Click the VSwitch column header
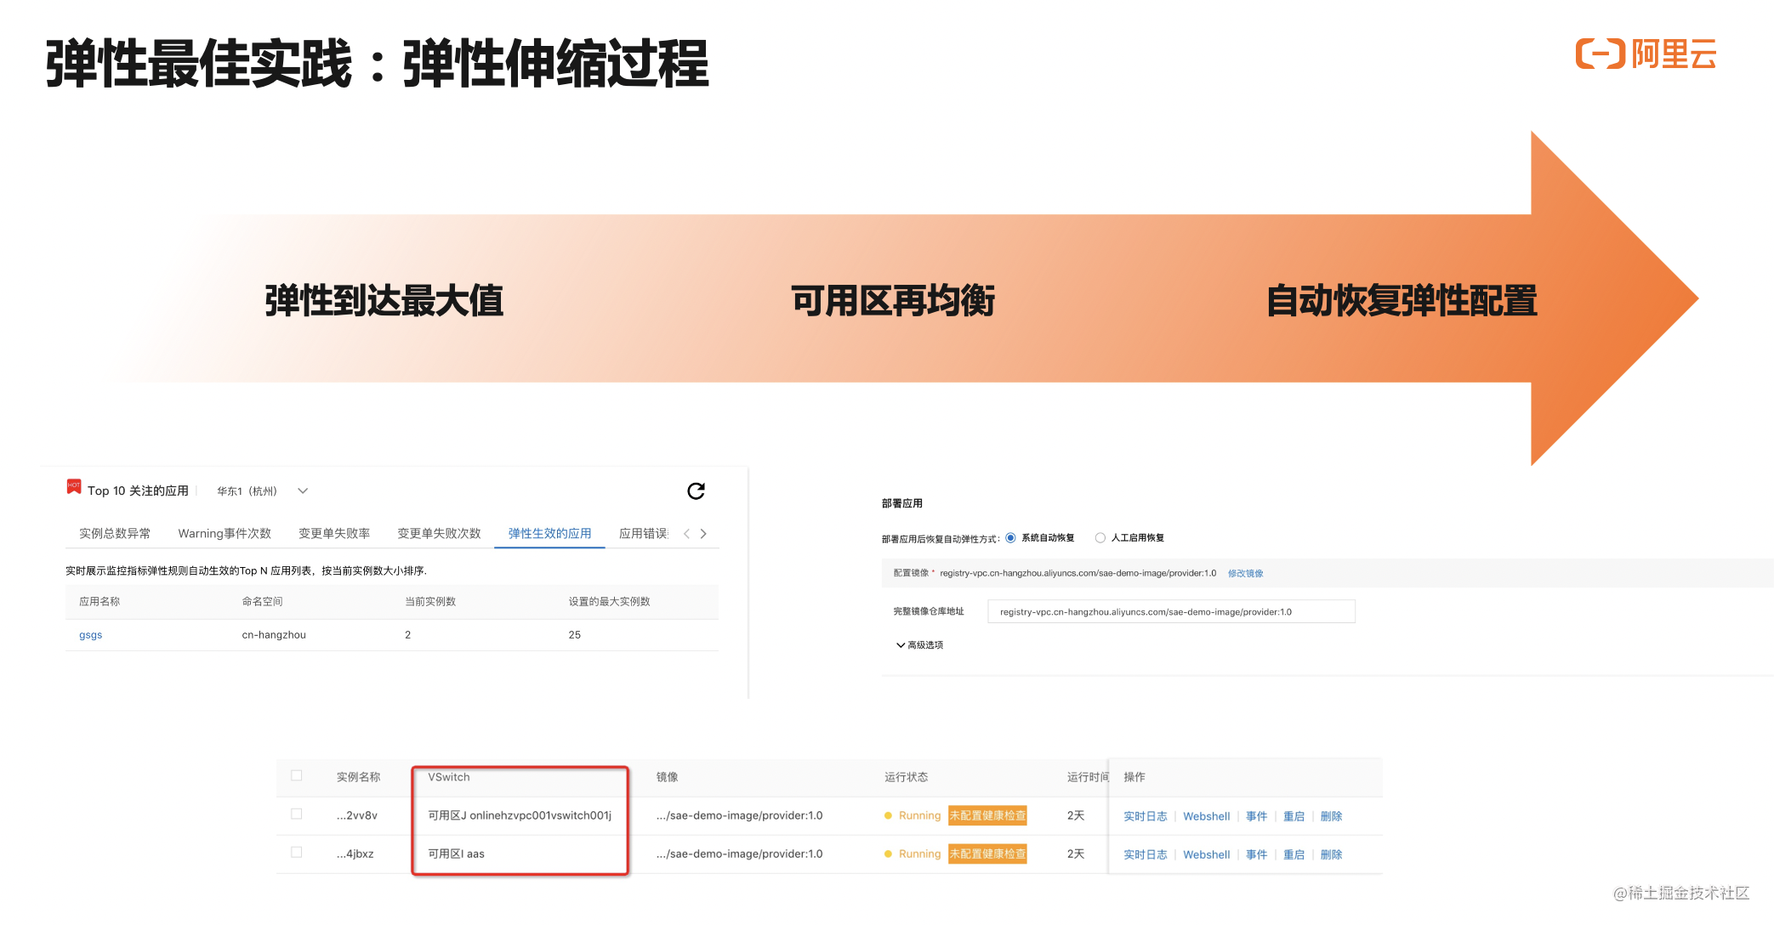This screenshot has width=1774, height=925. 448,777
